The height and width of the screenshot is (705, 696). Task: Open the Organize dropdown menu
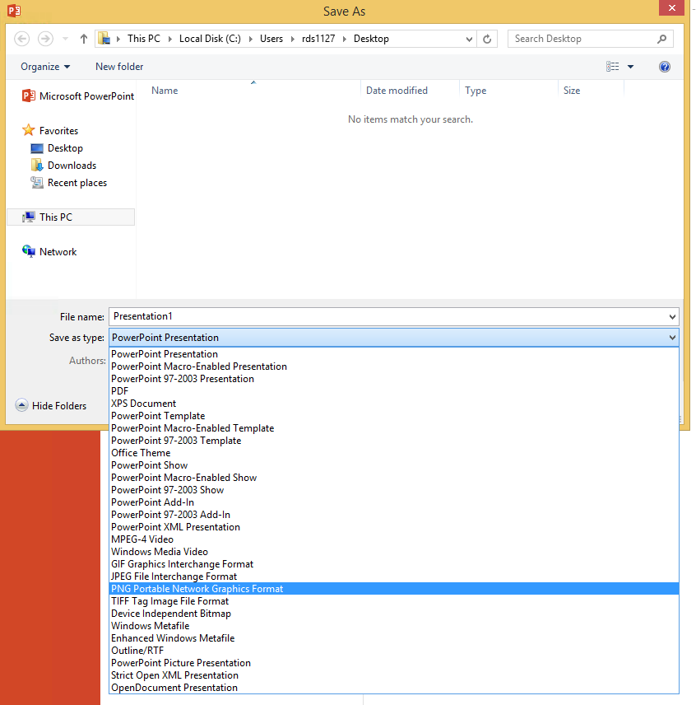point(45,67)
